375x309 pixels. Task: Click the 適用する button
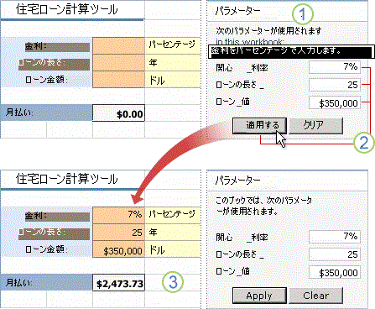tap(259, 126)
